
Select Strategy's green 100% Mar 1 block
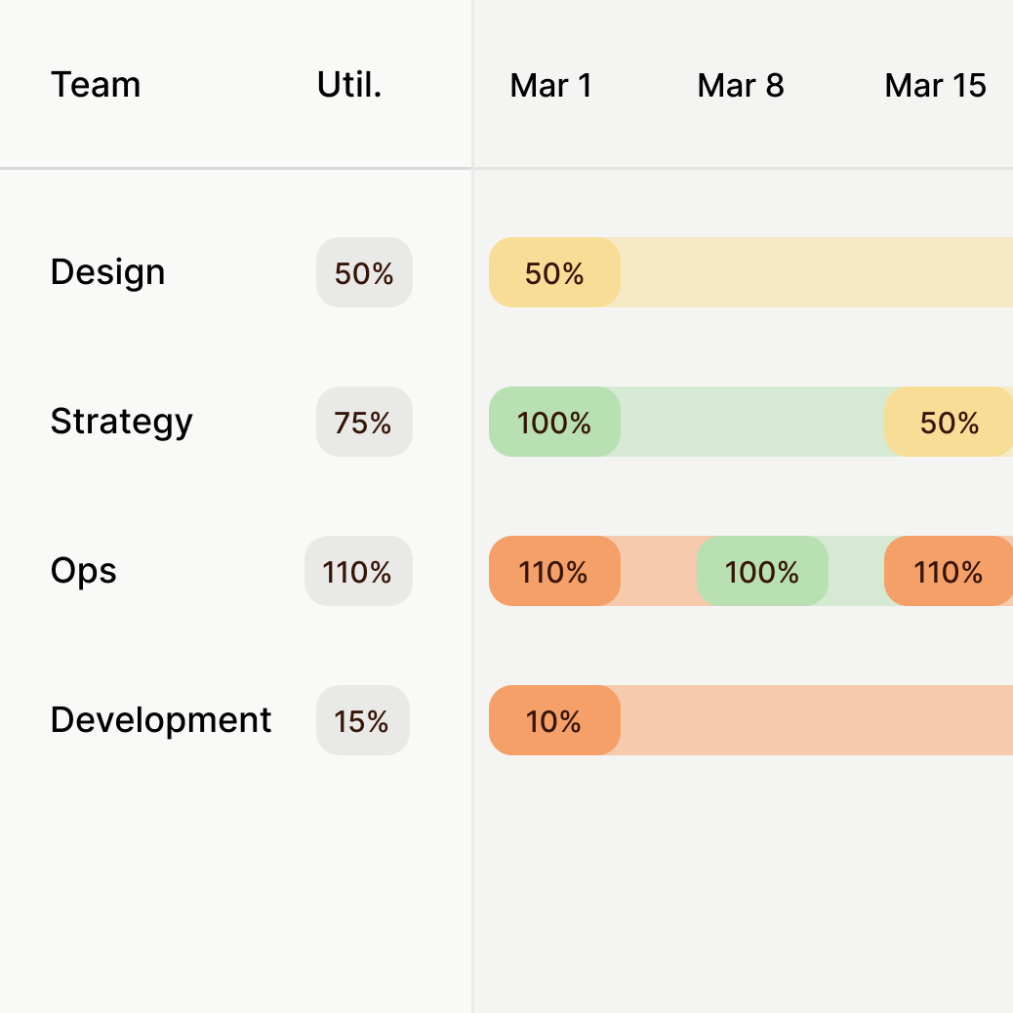pos(554,423)
